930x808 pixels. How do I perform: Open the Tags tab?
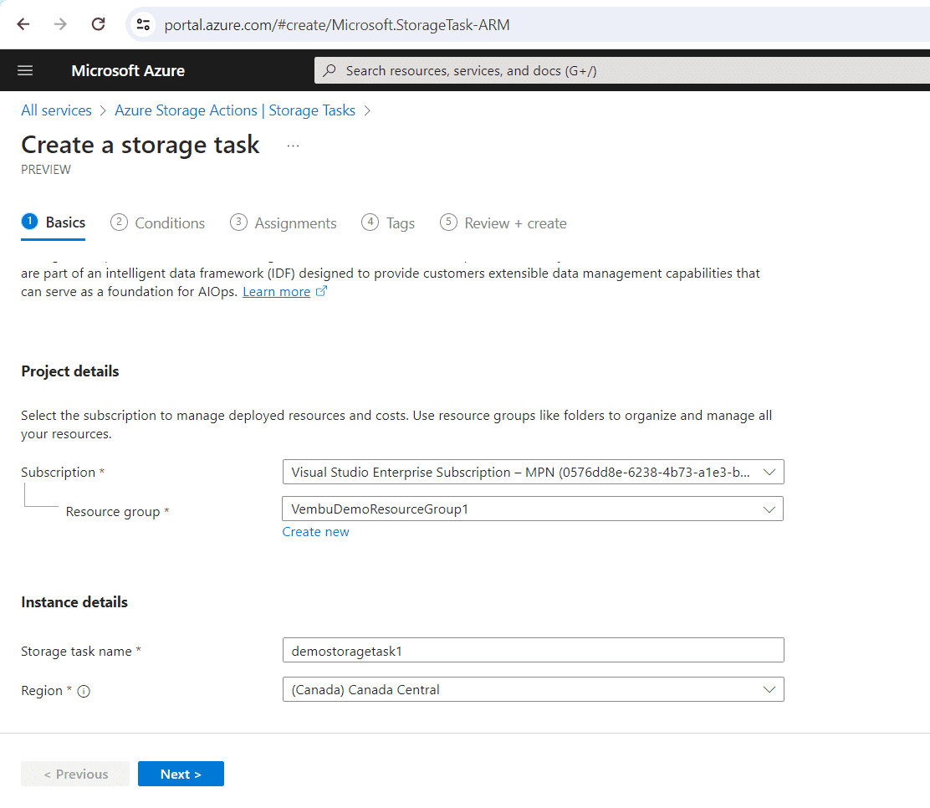click(389, 223)
